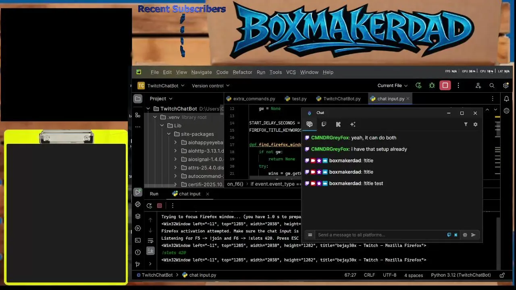The height and width of the screenshot is (290, 516).
Task: Open Git version control tool window icon
Action: 138,264
